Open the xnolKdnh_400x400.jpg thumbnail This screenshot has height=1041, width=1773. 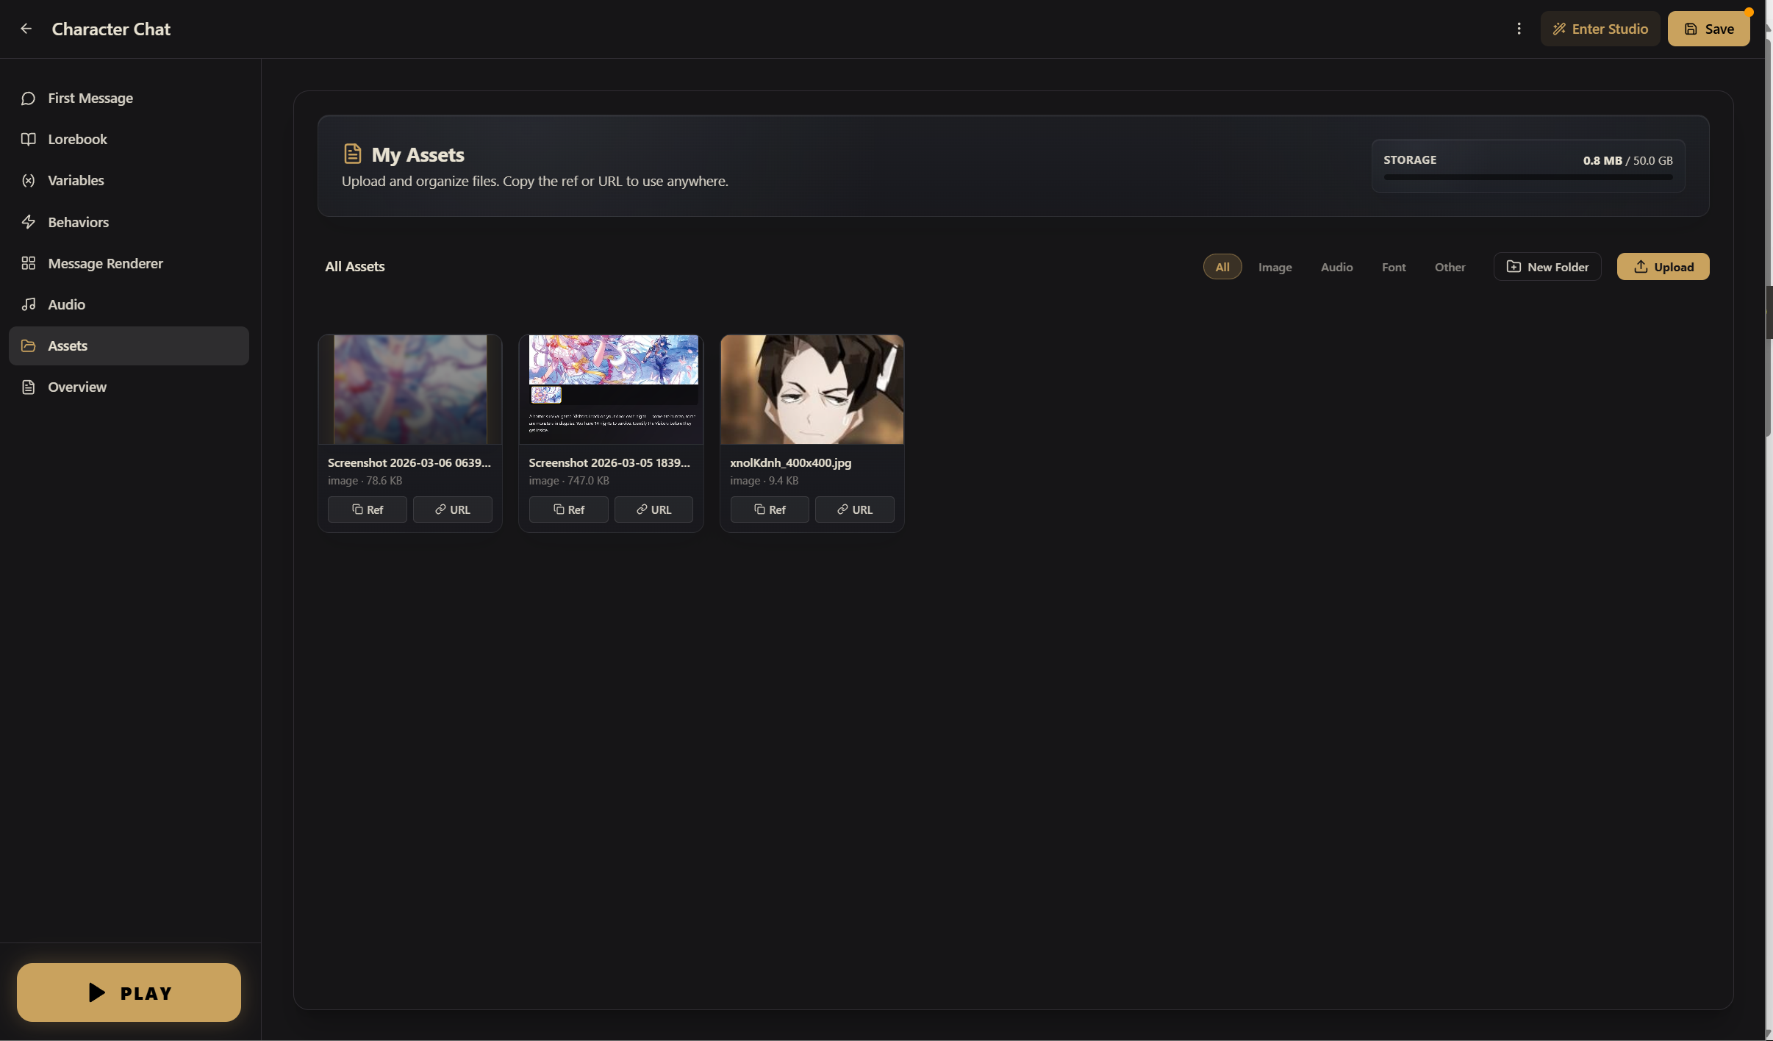(x=812, y=390)
